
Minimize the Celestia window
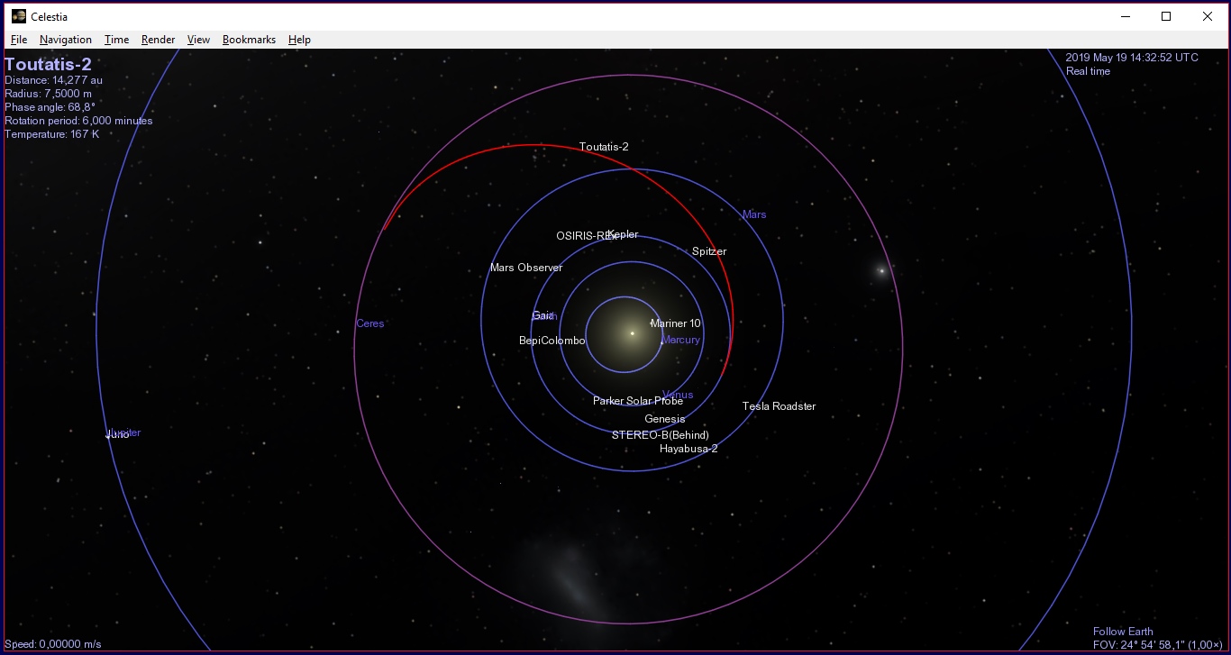[1126, 16]
